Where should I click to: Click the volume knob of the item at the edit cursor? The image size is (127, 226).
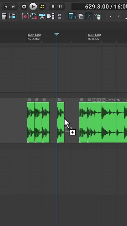[x=59, y=100]
